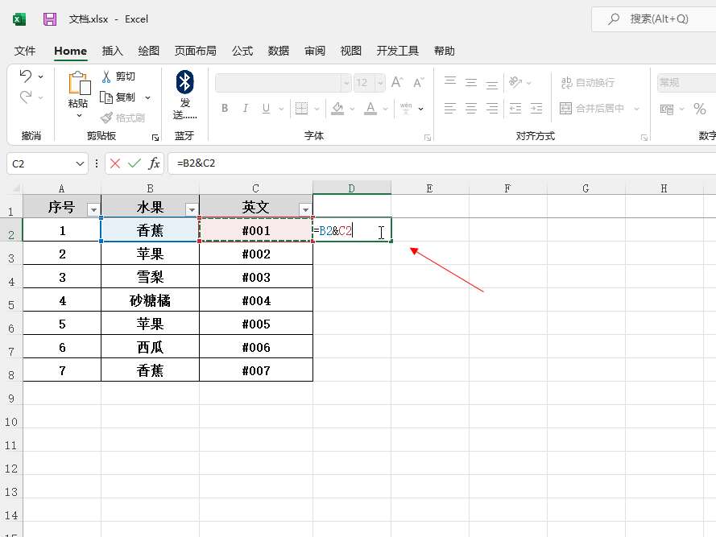Click the Middle Align icon
716x537 pixels.
coord(471,83)
